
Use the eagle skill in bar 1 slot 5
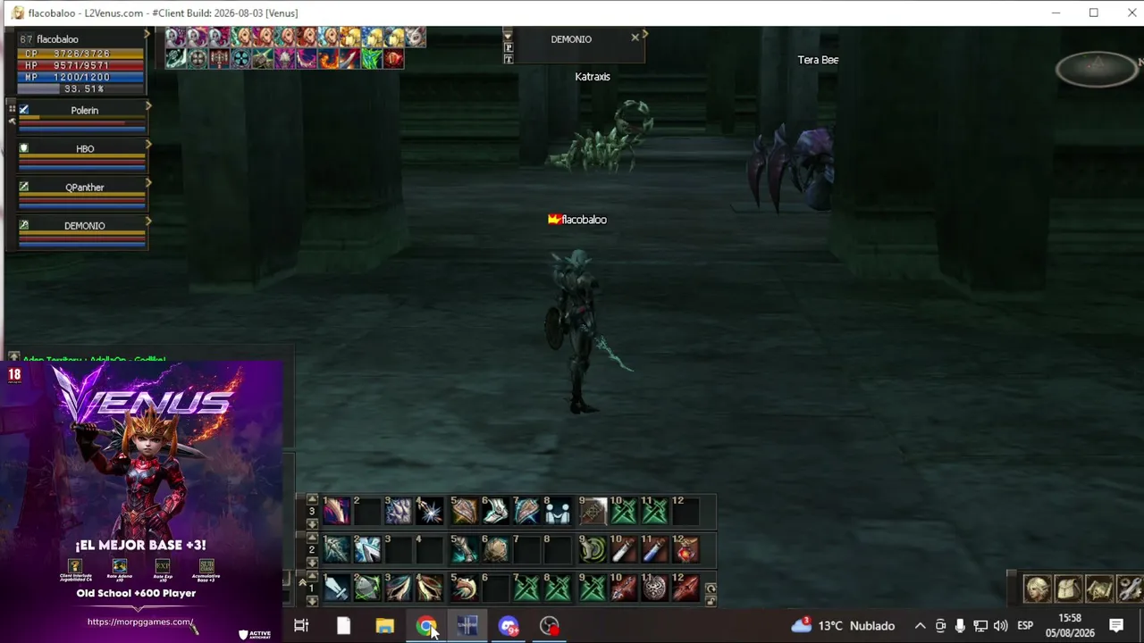[x=464, y=588]
